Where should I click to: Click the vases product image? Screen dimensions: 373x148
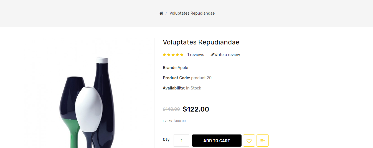click(87, 102)
